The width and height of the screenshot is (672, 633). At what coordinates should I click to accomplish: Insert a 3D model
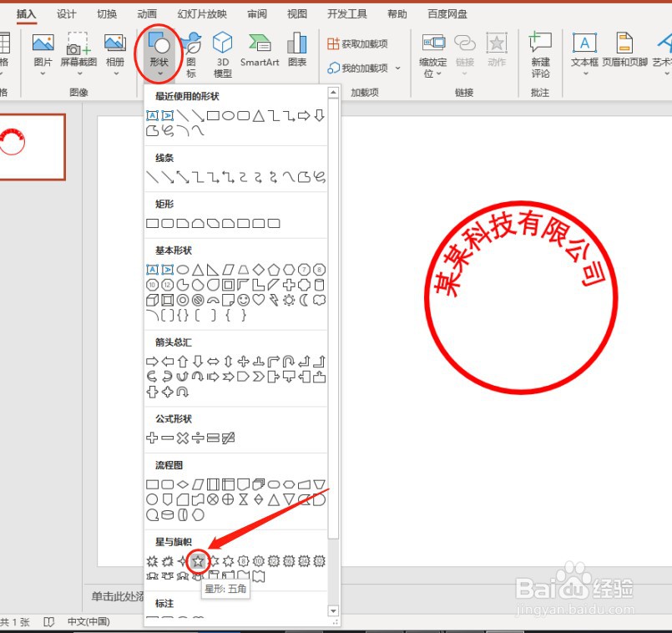222,54
